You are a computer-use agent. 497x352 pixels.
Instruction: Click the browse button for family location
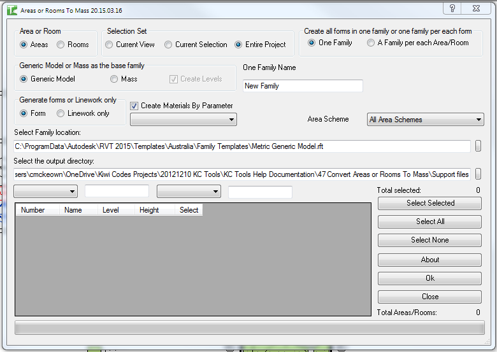coord(478,146)
